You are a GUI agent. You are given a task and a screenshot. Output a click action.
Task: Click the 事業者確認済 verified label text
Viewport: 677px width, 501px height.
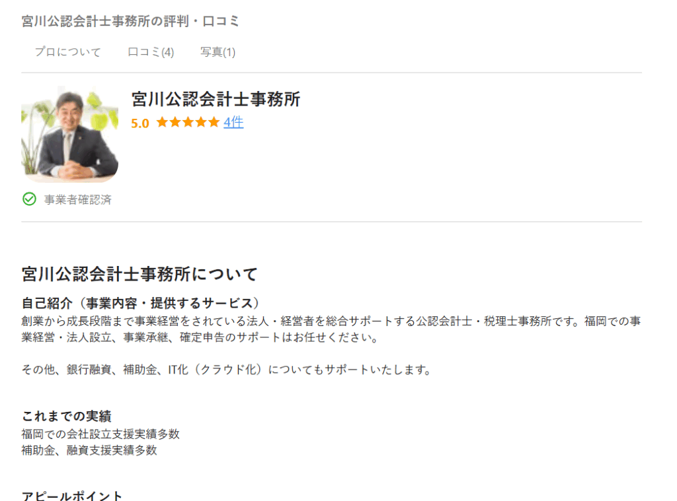78,199
